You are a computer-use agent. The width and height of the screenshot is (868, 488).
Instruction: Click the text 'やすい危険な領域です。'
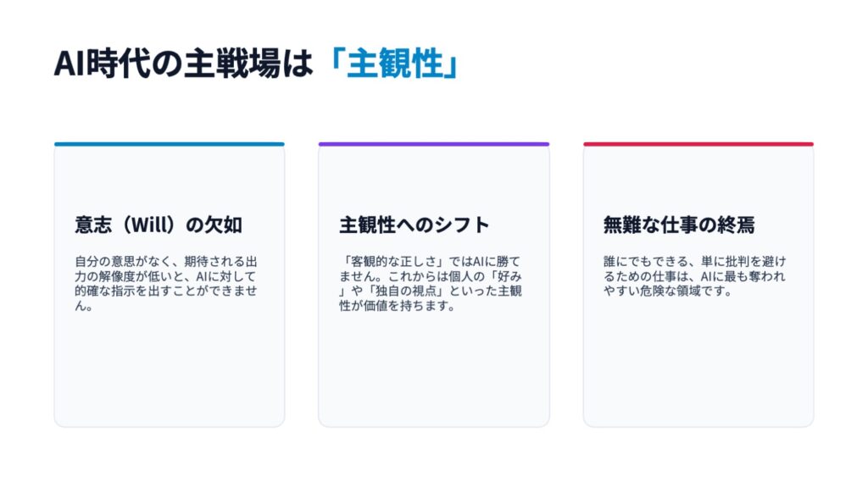pos(668,291)
